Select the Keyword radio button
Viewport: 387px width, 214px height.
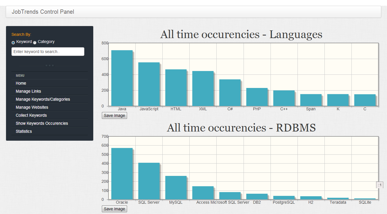pos(13,43)
